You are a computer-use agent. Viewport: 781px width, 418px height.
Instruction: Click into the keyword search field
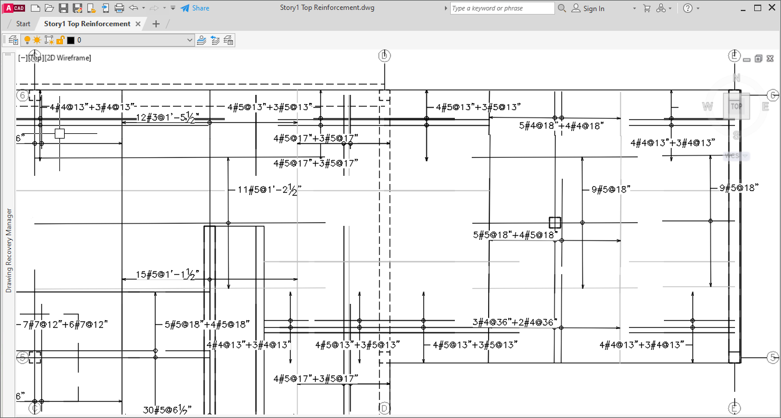[x=502, y=8]
